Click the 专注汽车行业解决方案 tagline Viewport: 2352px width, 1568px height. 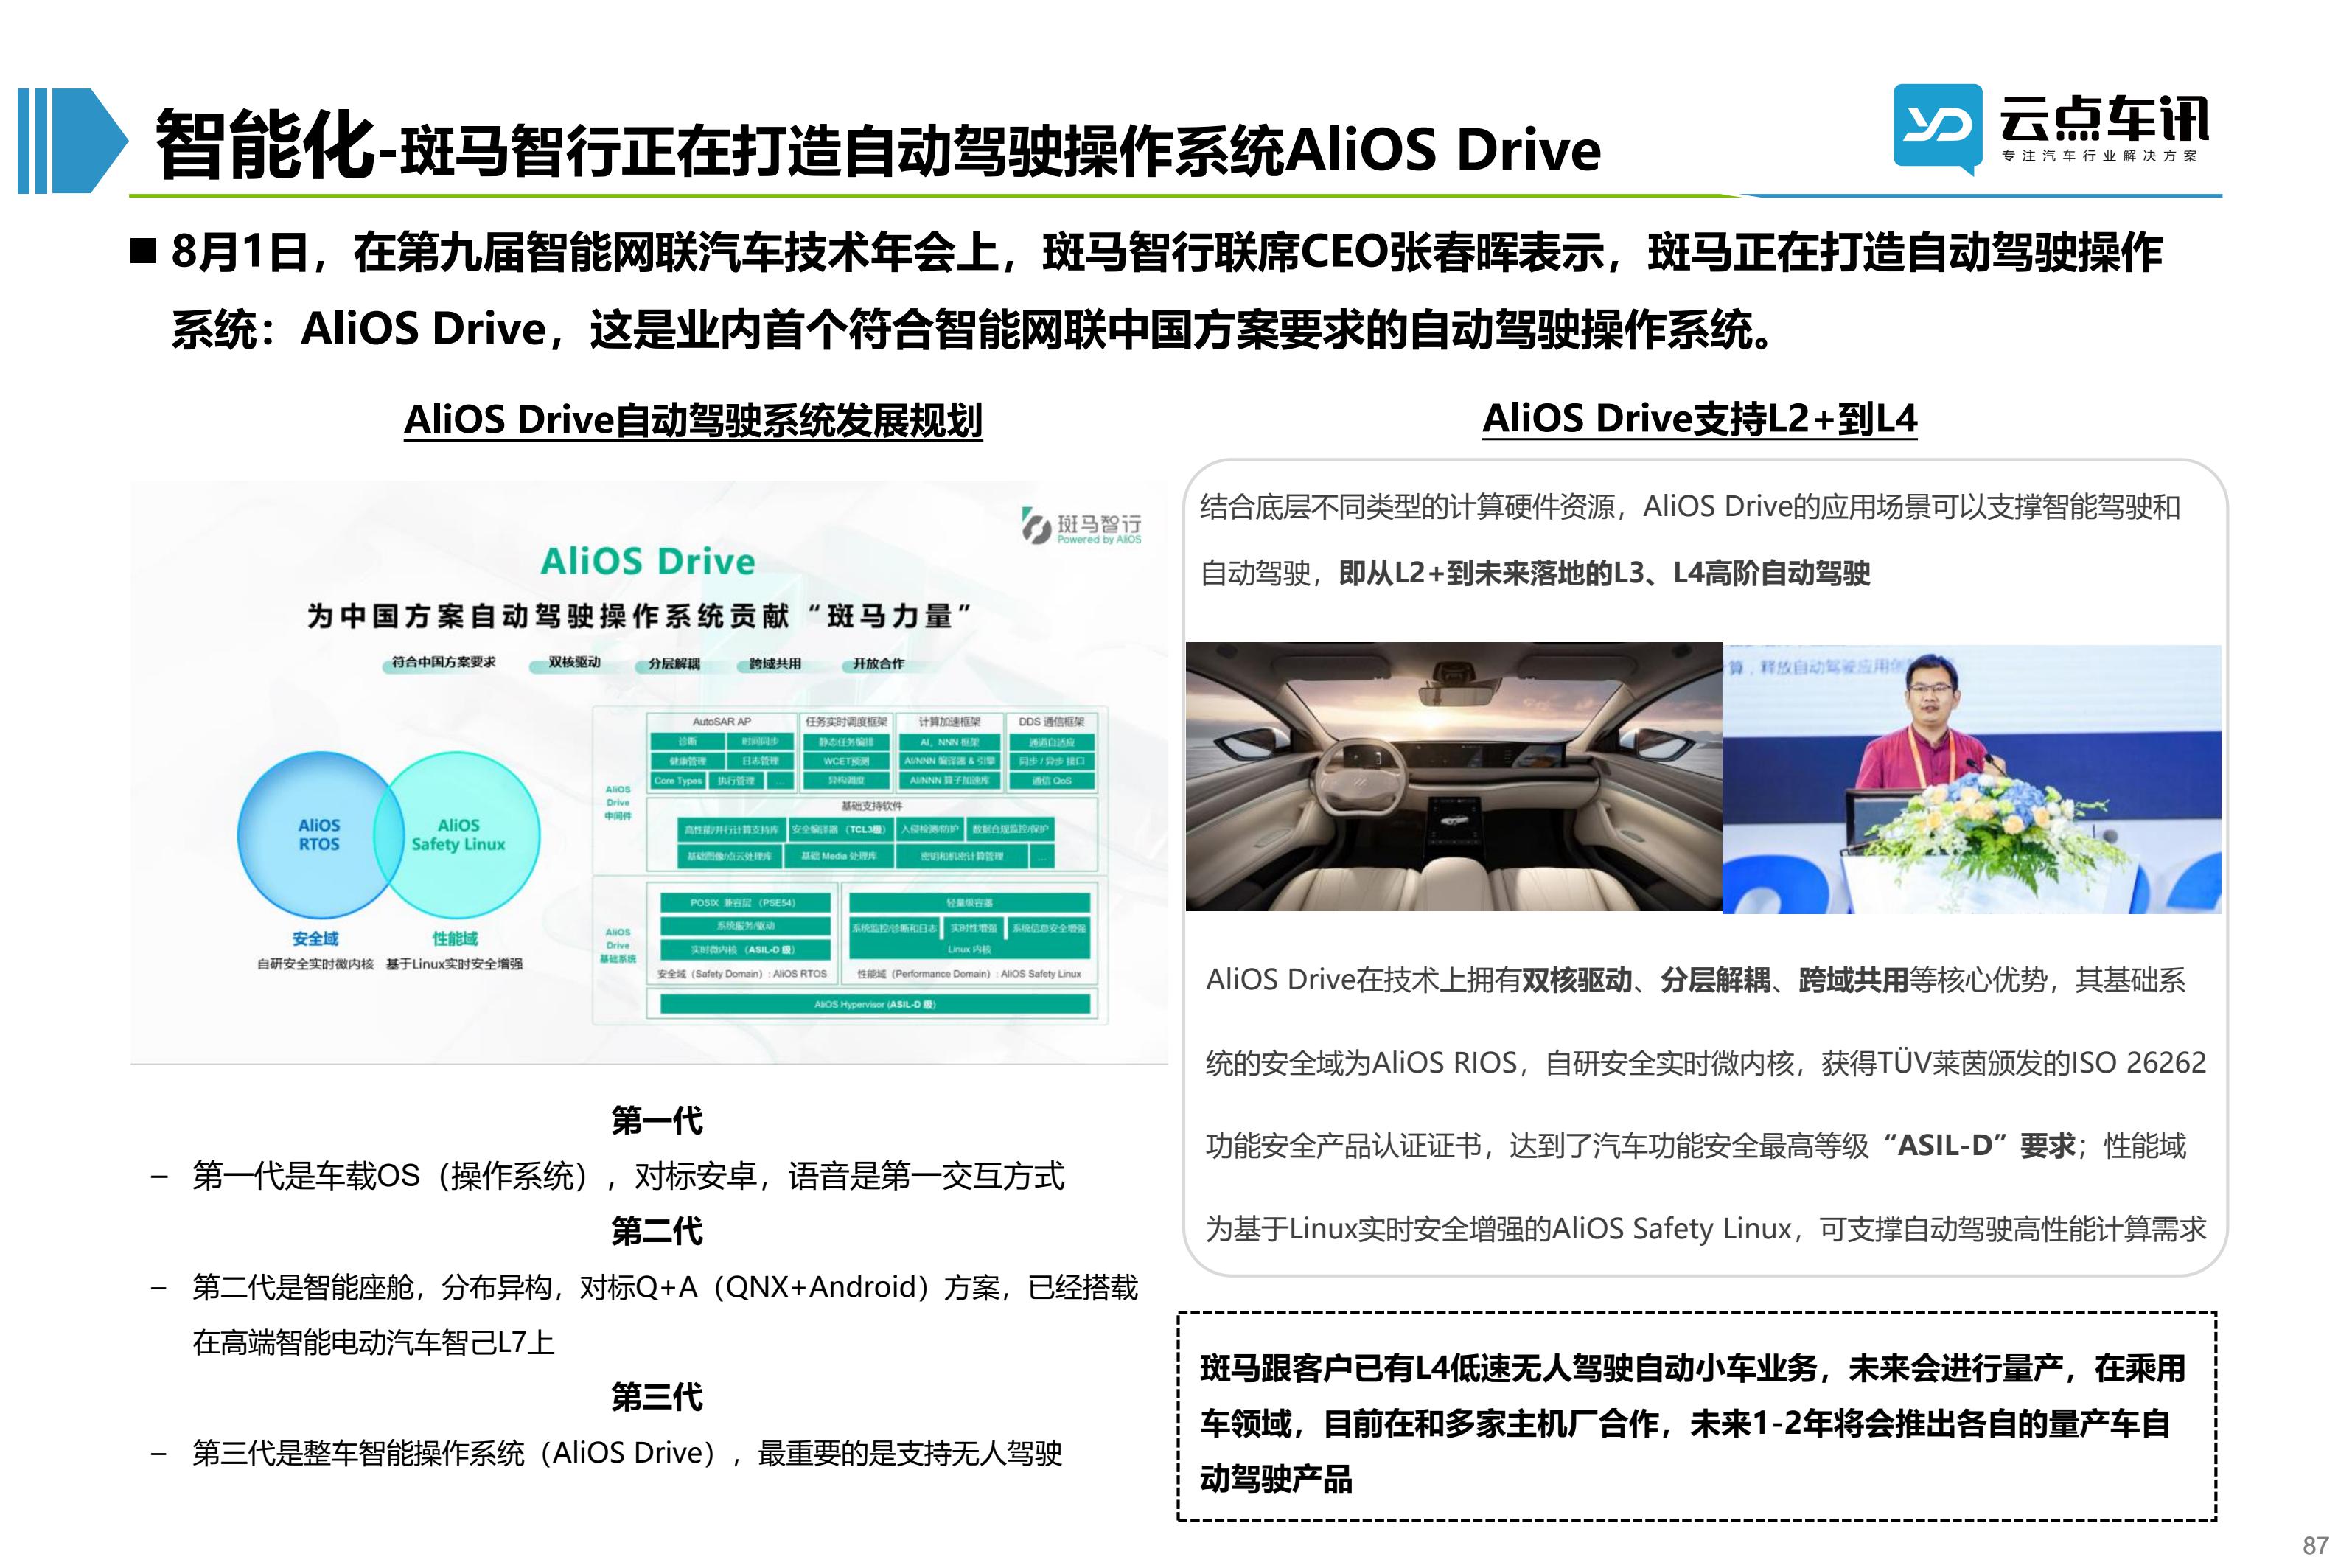[2099, 156]
